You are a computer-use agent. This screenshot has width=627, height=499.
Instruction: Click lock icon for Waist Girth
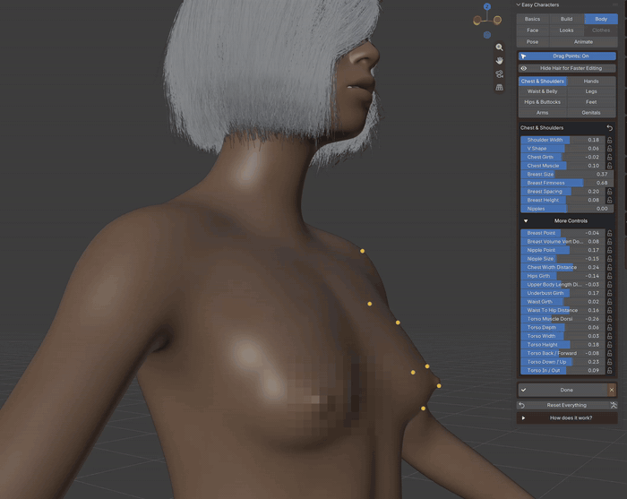(x=609, y=302)
